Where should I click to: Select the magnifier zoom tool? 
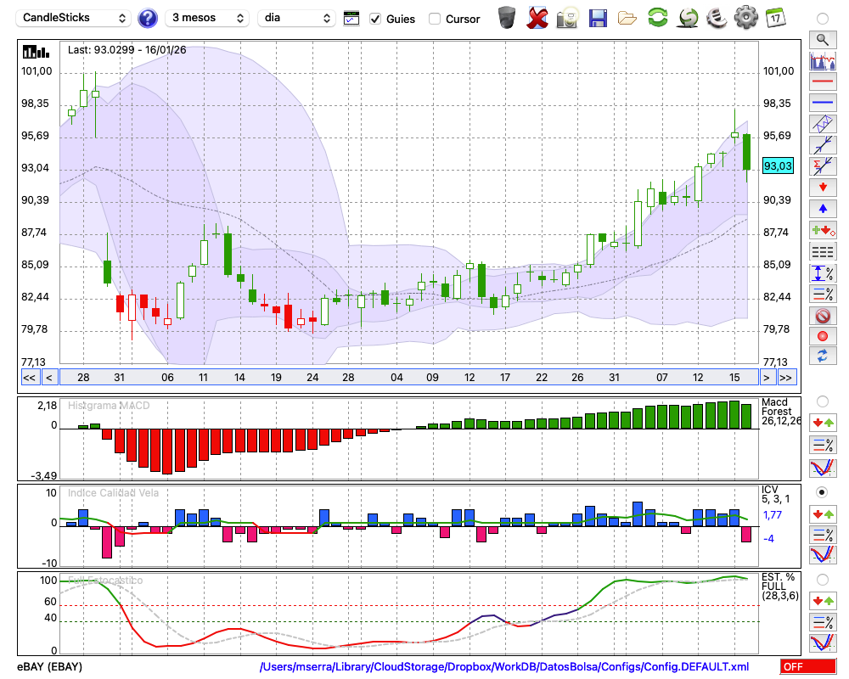pyautogui.click(x=822, y=39)
